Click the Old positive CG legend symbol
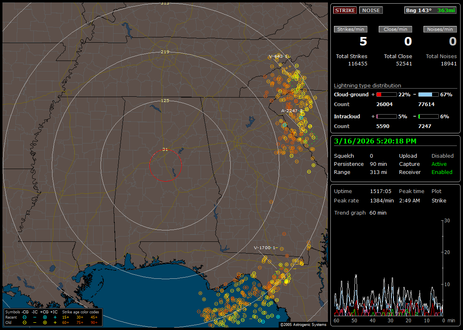Screen dimensions: 463x330 point(45,322)
